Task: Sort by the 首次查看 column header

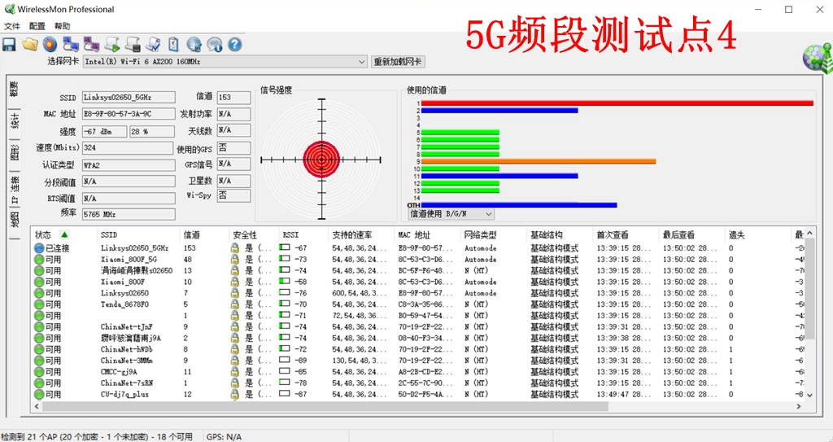Action: point(626,234)
